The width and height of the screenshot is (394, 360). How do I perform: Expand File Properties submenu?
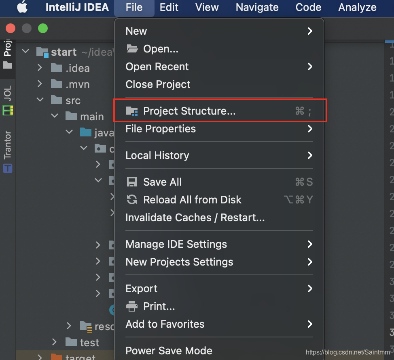point(219,129)
